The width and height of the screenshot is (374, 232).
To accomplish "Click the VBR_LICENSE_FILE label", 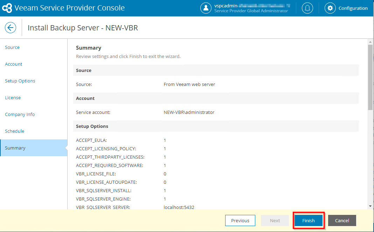I will 96,174.
